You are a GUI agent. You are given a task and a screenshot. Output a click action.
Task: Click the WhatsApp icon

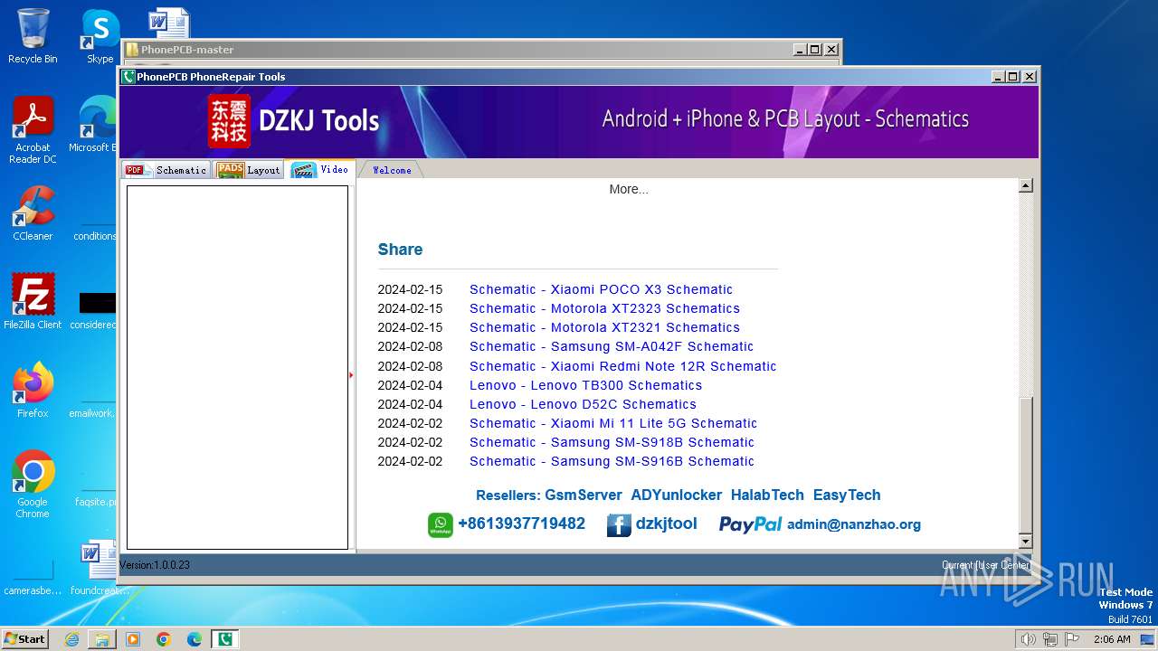click(441, 525)
